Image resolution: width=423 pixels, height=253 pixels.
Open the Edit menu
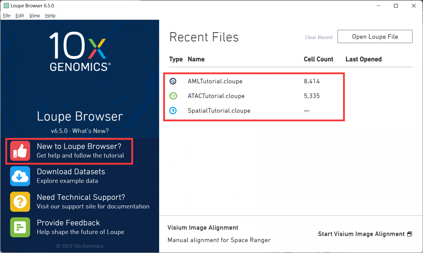pyautogui.click(x=19, y=15)
